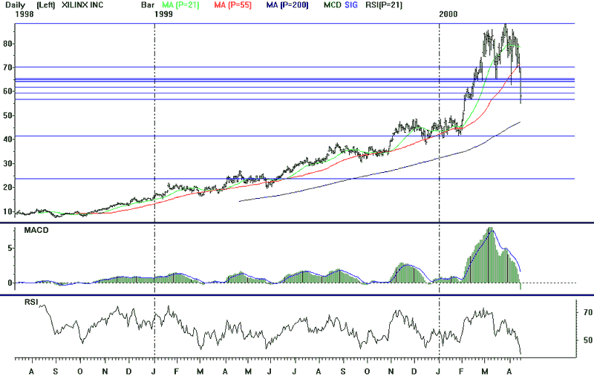The height and width of the screenshot is (376, 594).
Task: Click the horizontal support line at 70
Action: (295, 67)
